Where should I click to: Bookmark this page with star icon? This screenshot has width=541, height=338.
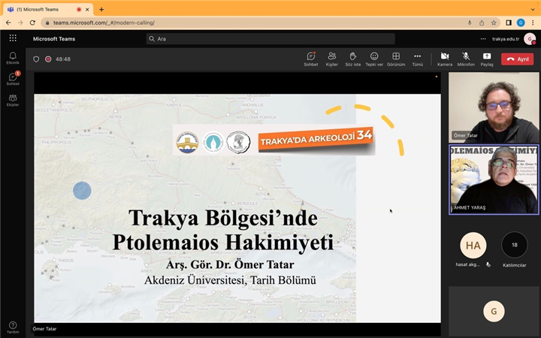pos(494,23)
